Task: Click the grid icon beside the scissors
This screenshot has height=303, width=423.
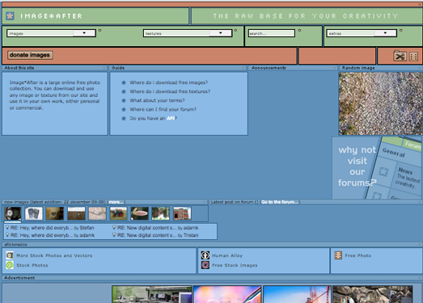Action: tap(413, 57)
